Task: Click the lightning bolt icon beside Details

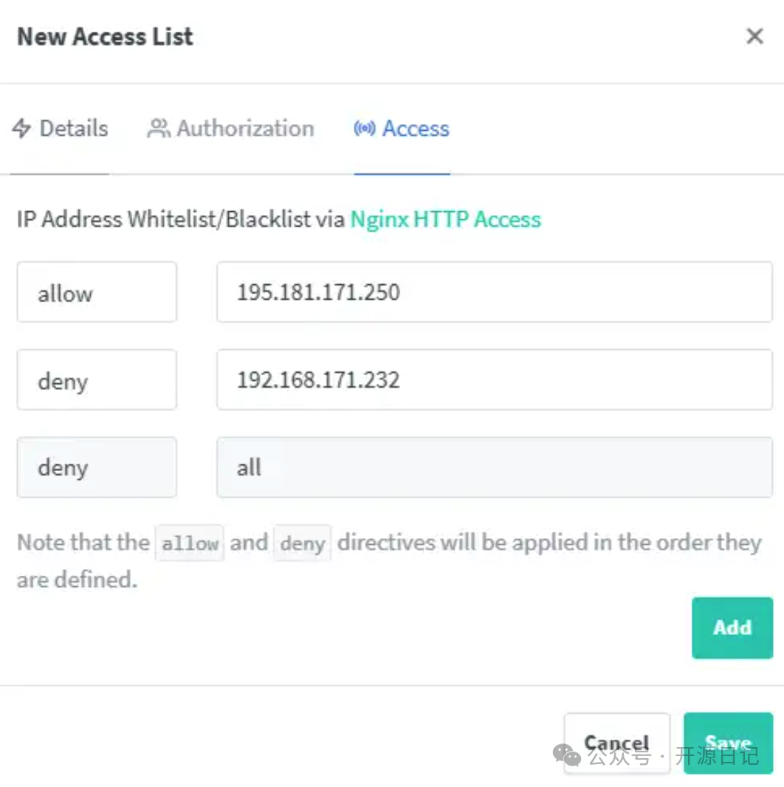Action: [x=22, y=128]
